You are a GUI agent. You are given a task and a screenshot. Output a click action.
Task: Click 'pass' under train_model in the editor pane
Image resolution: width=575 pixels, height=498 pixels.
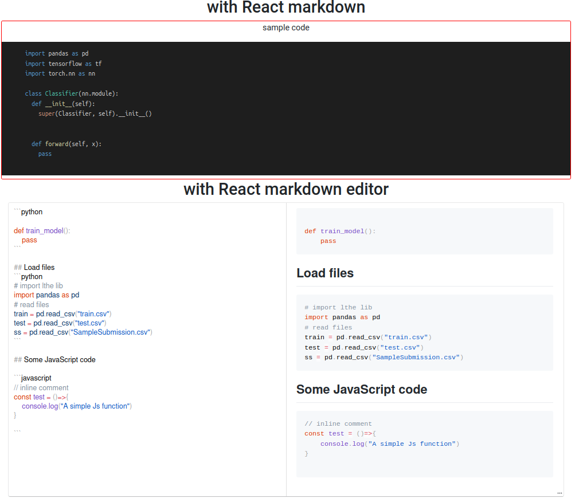tap(29, 240)
